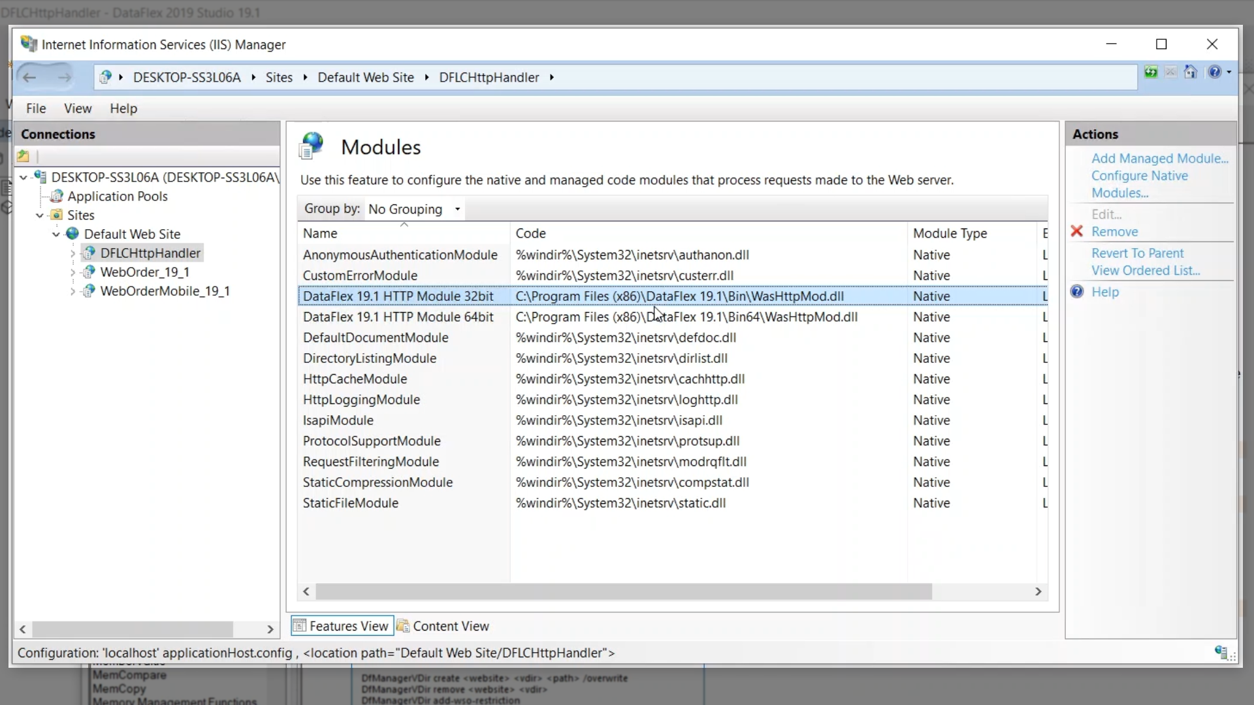
Task: Click the home icon in toolbar
Action: point(1191,72)
